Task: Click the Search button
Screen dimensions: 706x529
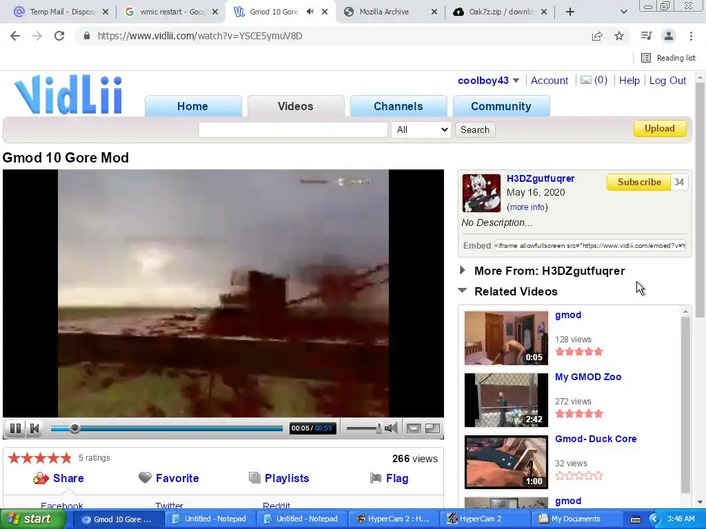Action: coord(474,129)
